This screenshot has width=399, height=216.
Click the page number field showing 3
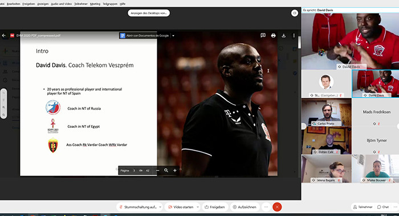point(134,171)
